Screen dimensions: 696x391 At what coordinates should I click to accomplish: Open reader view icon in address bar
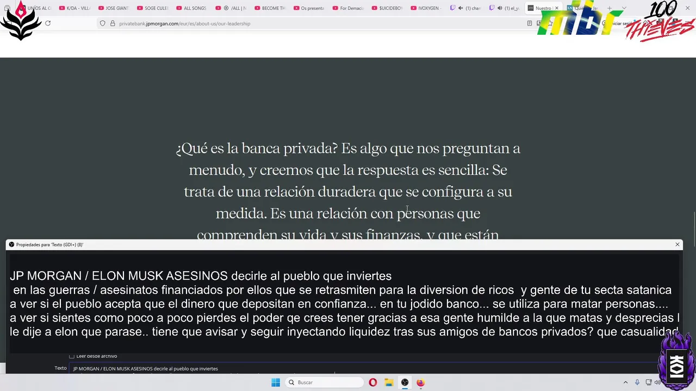pos(530,23)
